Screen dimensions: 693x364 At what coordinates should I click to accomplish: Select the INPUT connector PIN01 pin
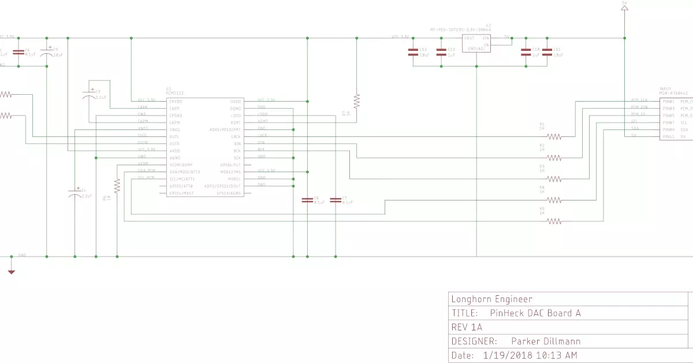668,102
